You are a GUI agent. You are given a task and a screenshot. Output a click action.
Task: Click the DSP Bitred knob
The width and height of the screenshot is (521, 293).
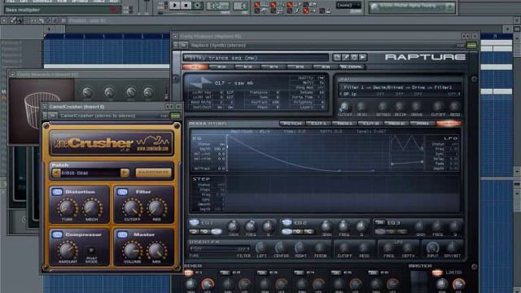pyautogui.click(x=383, y=107)
